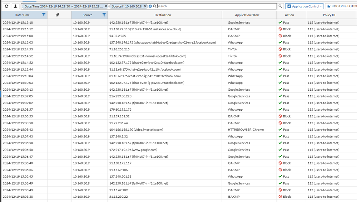Sort by Destination column header
357x202 pixels.
(x=163, y=15)
